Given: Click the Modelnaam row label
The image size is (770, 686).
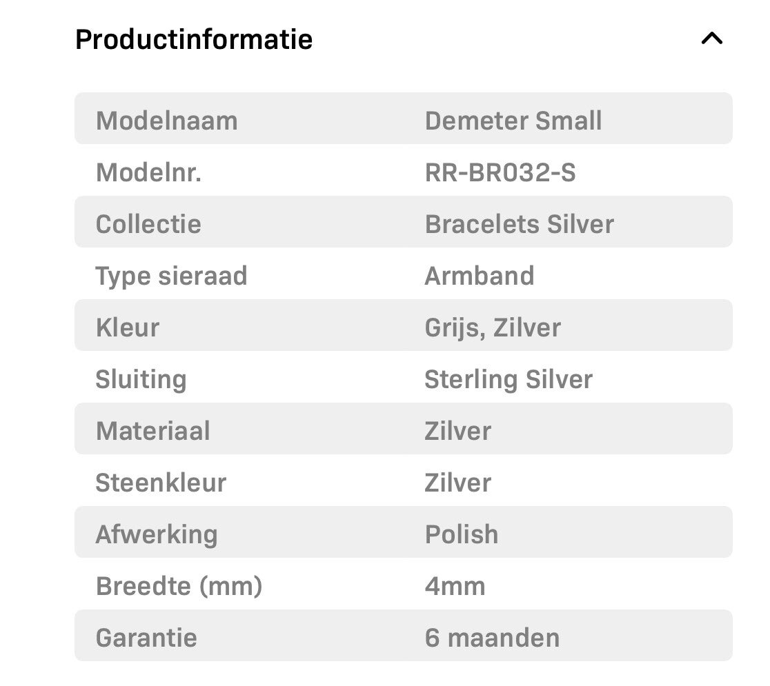Looking at the screenshot, I should pyautogui.click(x=166, y=121).
